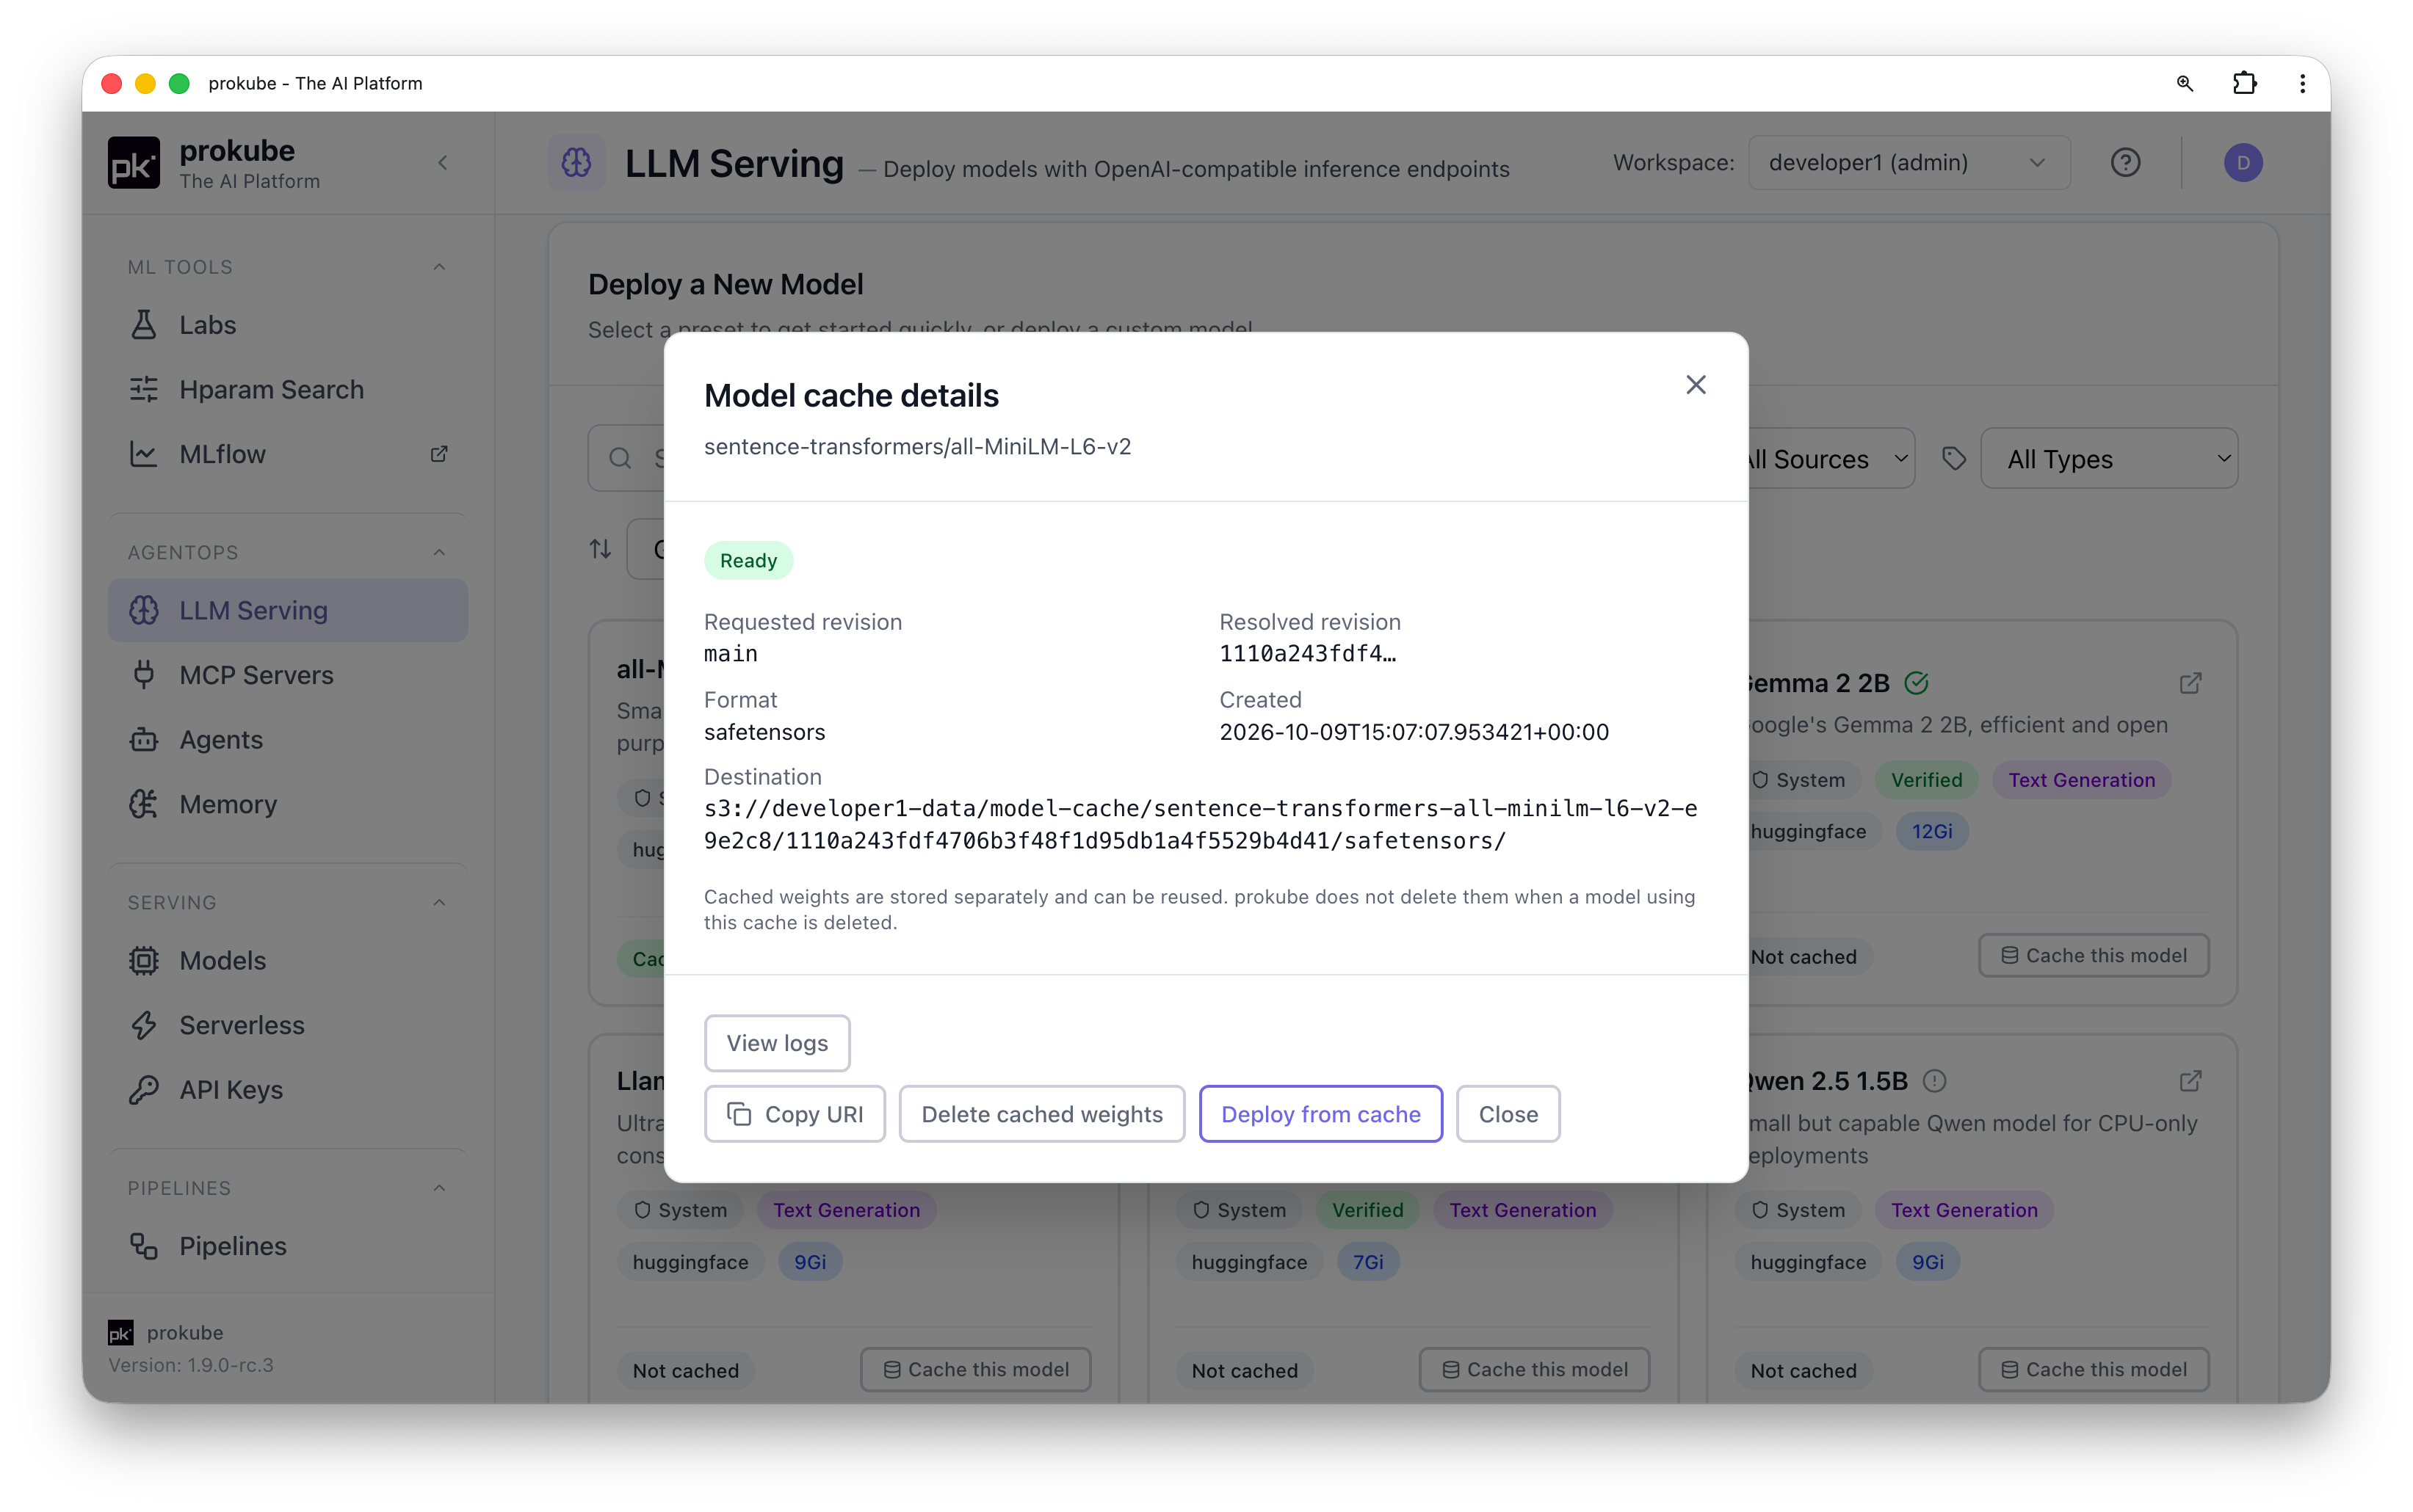
Task: Click Delete cached weights button
Action: [1041, 1114]
